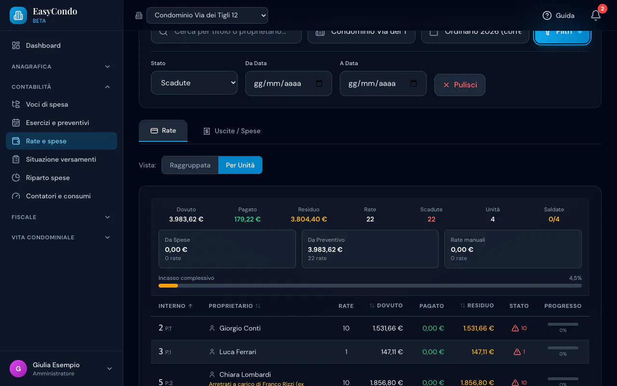
Task: Sort the table by Dovuto header
Action: [386, 305]
